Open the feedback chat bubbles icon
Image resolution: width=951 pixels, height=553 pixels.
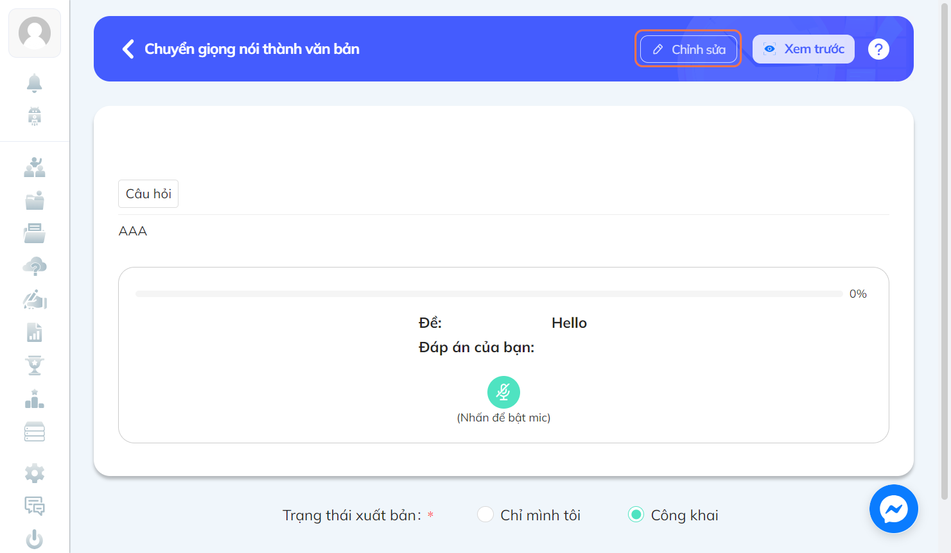click(x=35, y=506)
